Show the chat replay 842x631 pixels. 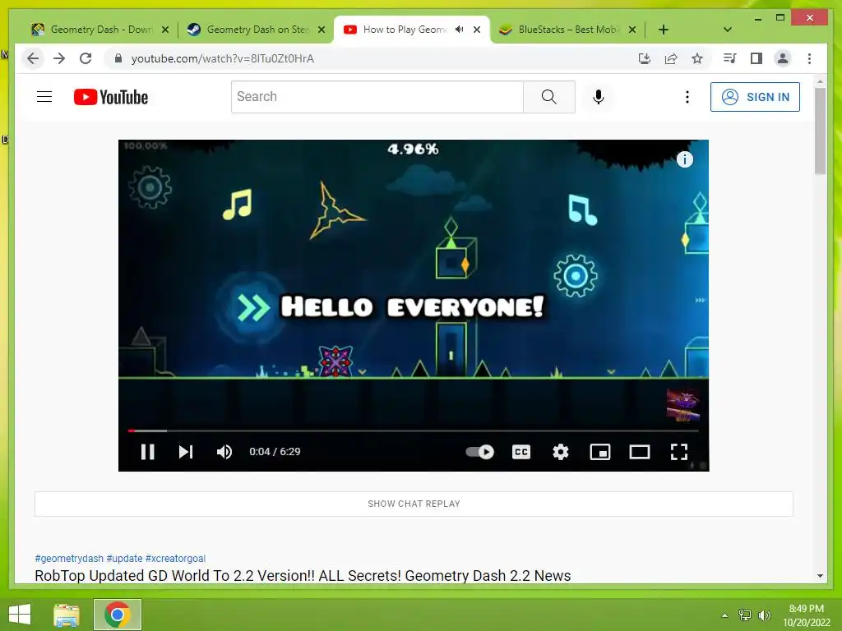(414, 504)
